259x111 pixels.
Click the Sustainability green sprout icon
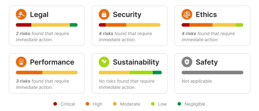point(104,62)
